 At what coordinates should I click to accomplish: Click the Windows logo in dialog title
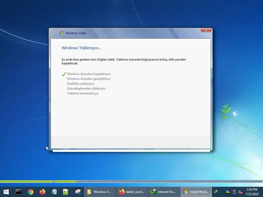tap(62, 33)
